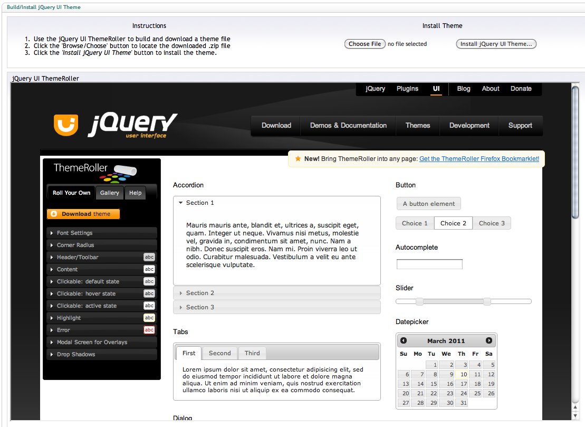Select March 17 in the datepicker

pos(462,384)
